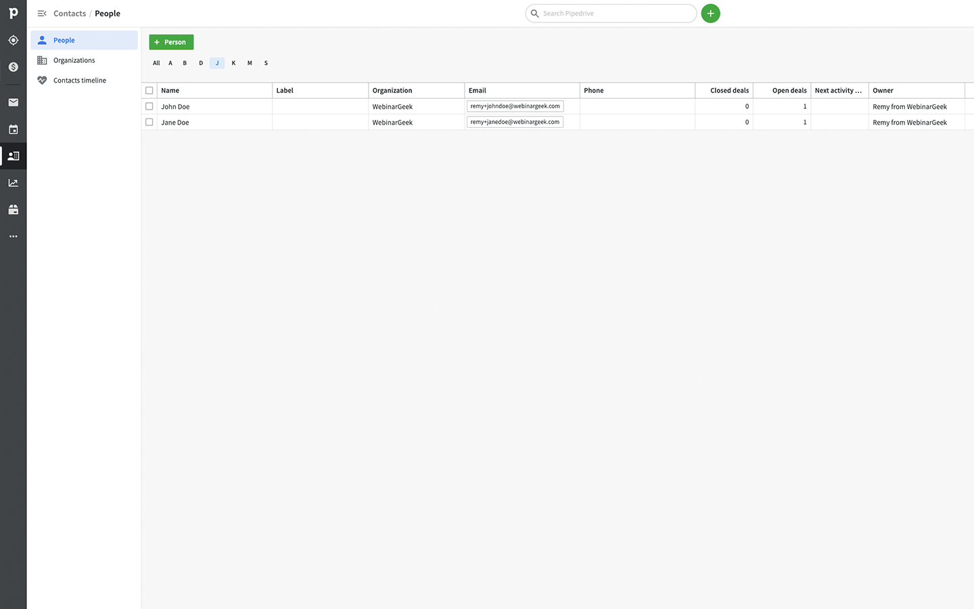Filter names by letter A

pyautogui.click(x=170, y=63)
